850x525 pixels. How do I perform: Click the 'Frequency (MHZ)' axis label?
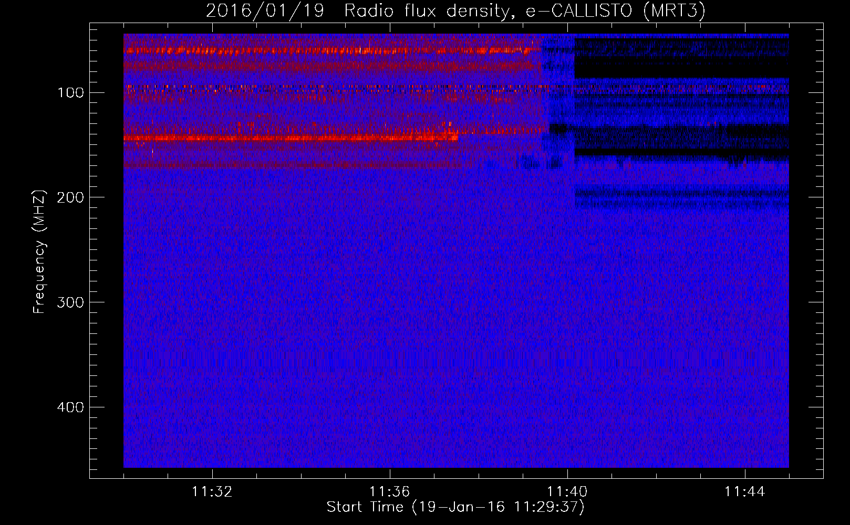(39, 251)
